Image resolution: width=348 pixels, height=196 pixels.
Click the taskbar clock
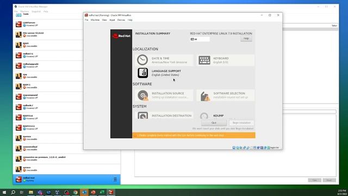point(342,192)
